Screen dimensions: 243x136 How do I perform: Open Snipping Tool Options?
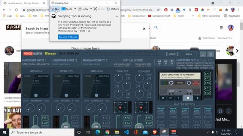pyautogui.click(x=113, y=9)
